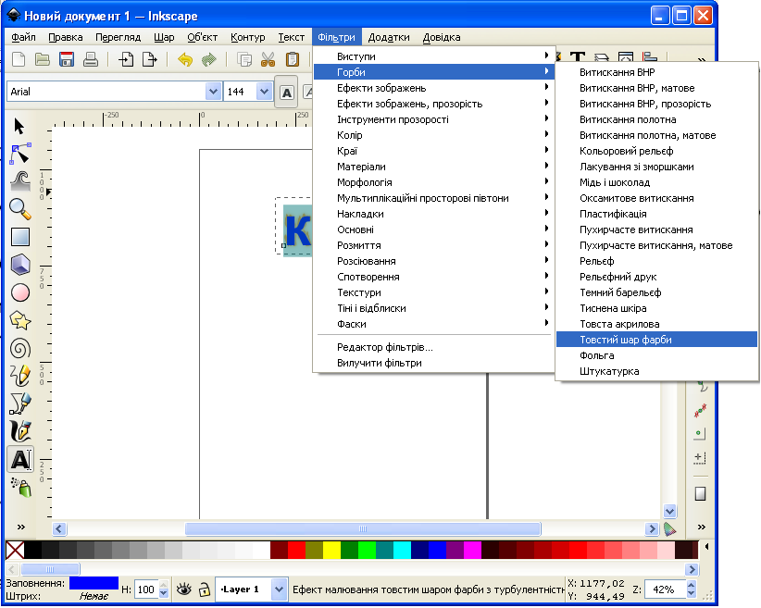The image size is (761, 608).
Task: Select the Spiral tool
Action: point(19,348)
